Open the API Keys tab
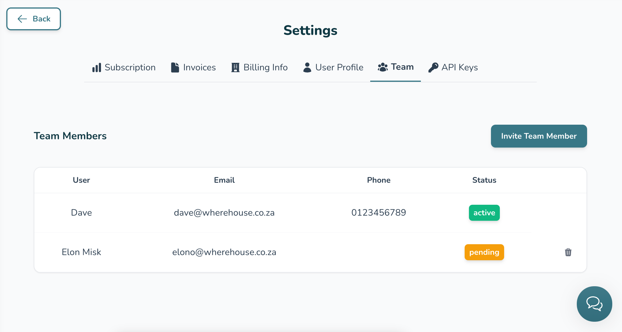Viewport: 622px width, 332px height. click(x=459, y=67)
